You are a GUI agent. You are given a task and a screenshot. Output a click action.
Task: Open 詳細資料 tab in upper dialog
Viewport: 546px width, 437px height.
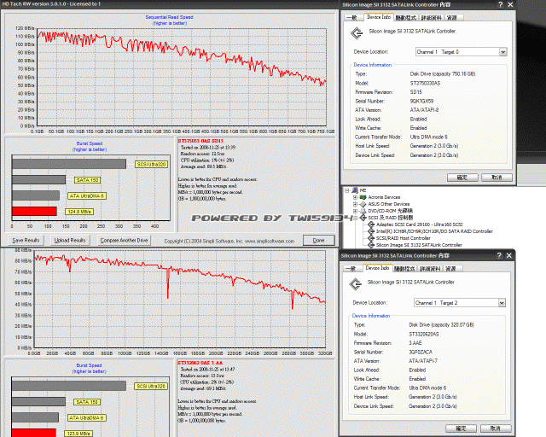point(431,18)
